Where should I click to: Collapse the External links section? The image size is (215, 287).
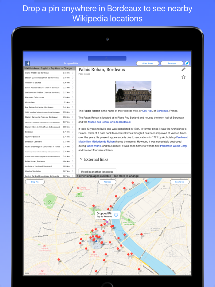click(x=81, y=159)
